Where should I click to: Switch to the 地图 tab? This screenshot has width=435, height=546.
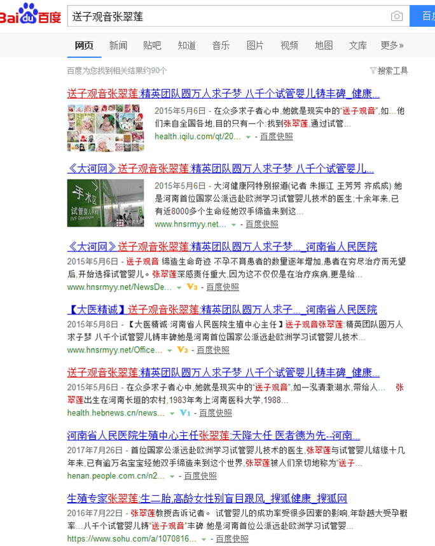(324, 45)
